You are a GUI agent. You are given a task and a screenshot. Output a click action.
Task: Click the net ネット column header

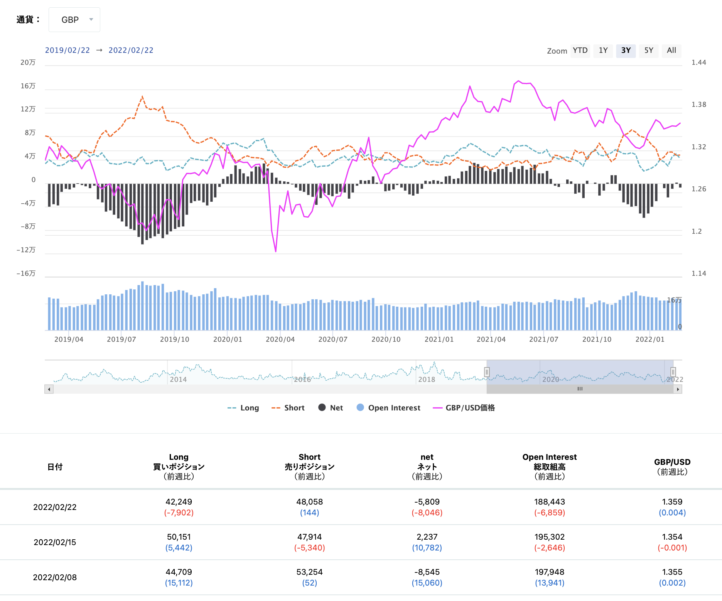click(427, 467)
